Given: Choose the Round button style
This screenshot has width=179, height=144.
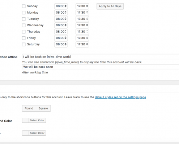Looking at the screenshot, I should [x=29, y=108].
